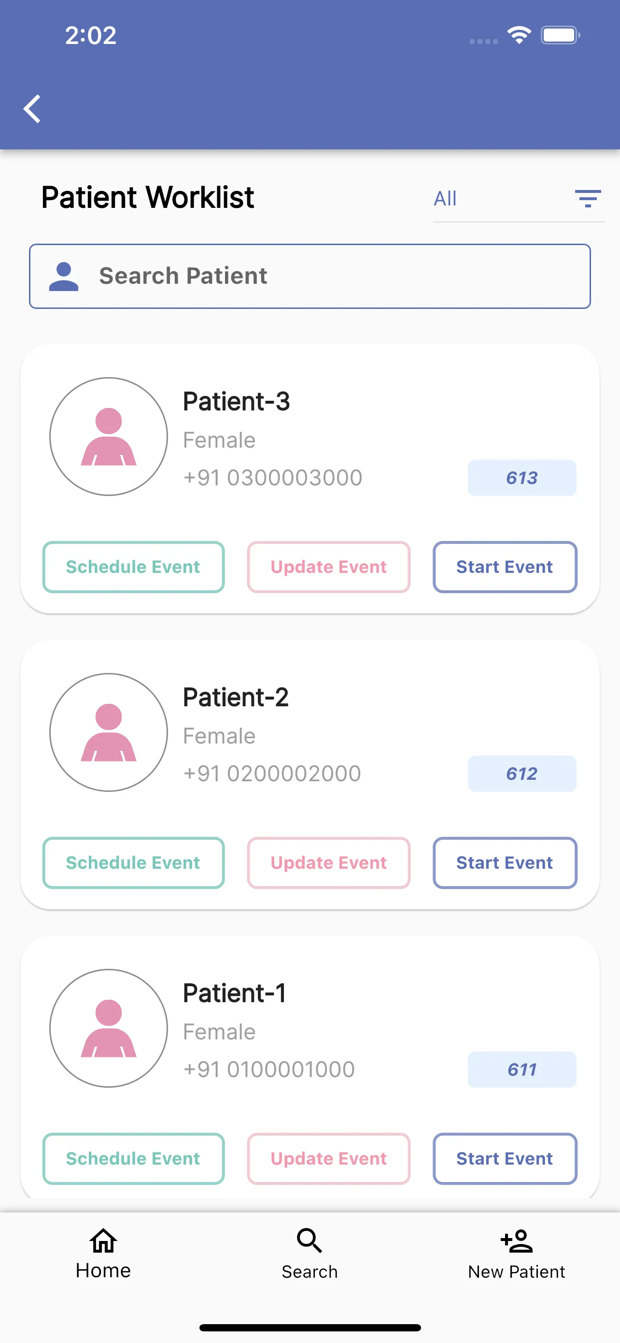Screen dimensions: 620x1343
Task: Tap Patient-2 avatar icon
Action: point(109,732)
